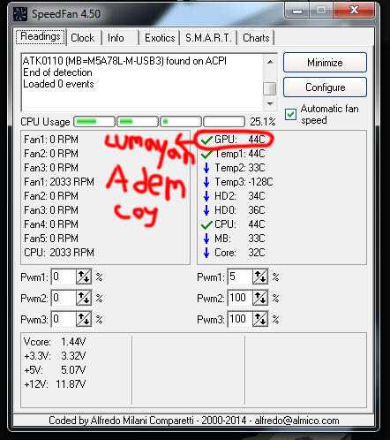Switch to the Exotics tab

[160, 38]
